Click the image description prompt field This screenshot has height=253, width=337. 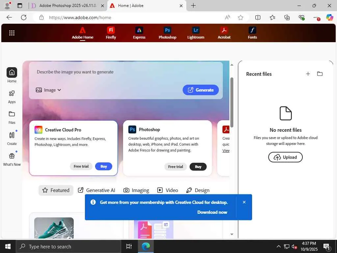[x=126, y=72]
